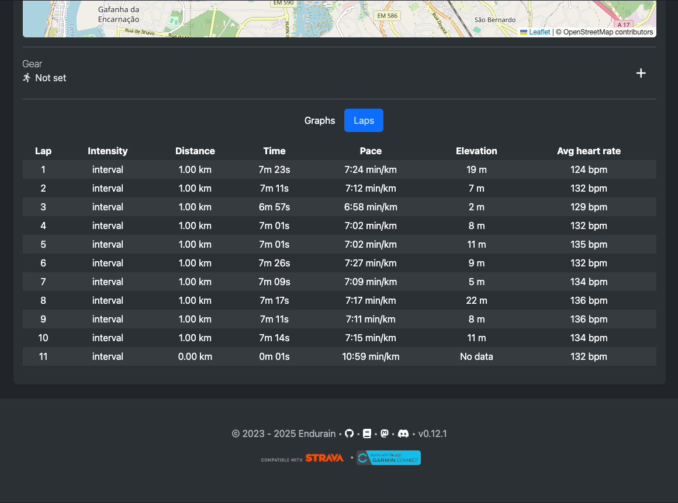Image resolution: width=678 pixels, height=503 pixels.
Task: Click the Time column header
Action: [274, 151]
